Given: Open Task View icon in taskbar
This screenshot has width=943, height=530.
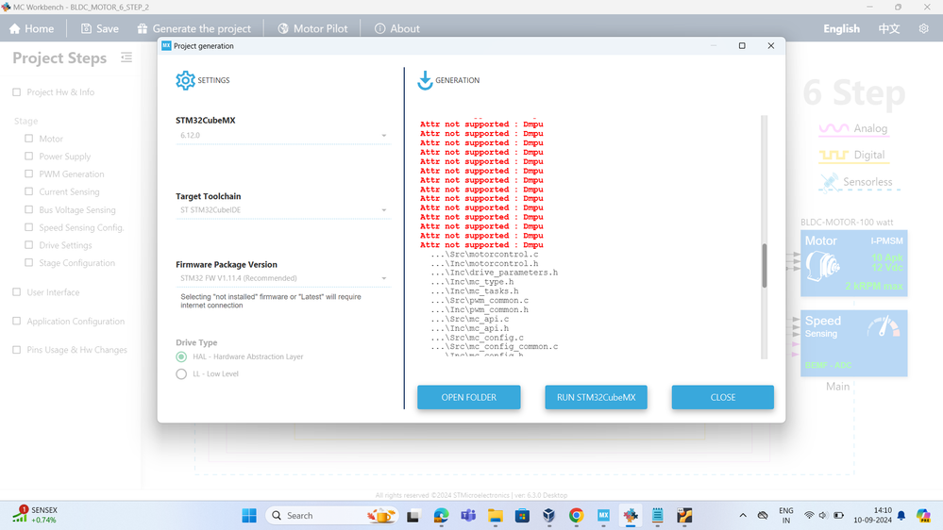Looking at the screenshot, I should point(413,516).
